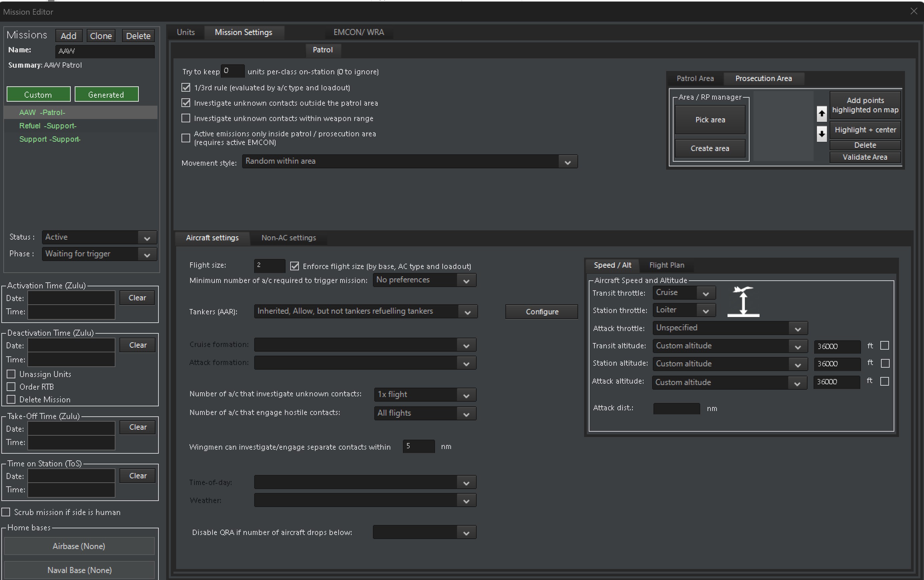Tick the Attack altitude ft checkbox
The width and height of the screenshot is (924, 580).
click(x=884, y=381)
